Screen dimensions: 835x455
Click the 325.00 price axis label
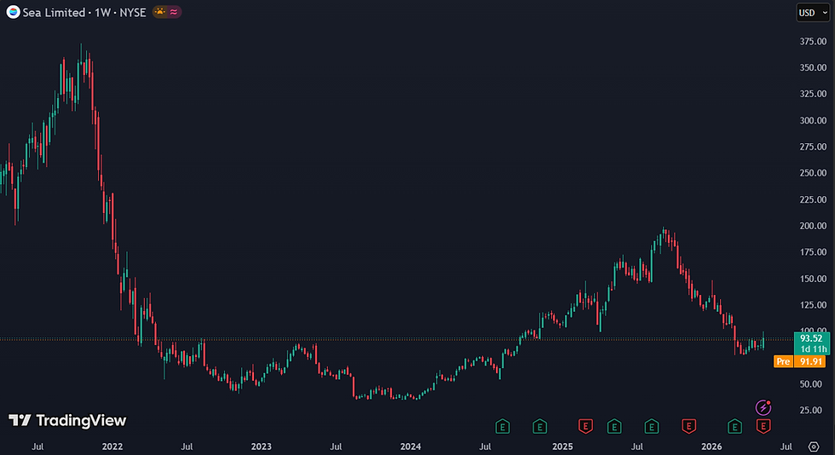point(813,94)
